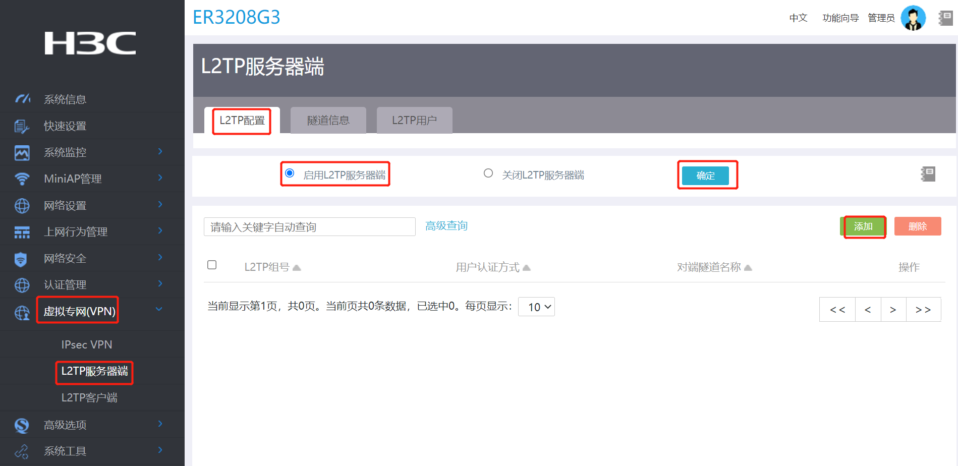Click the 网络安全 shield icon
958x466 pixels.
(21, 259)
